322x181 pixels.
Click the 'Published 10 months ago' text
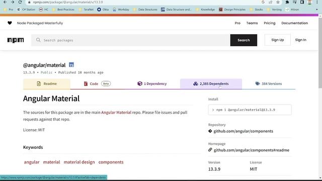point(80,72)
